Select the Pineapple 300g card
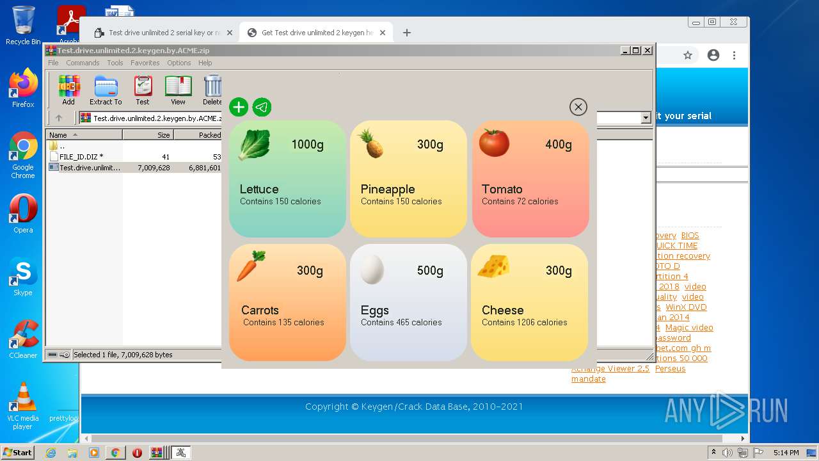Viewport: 819px width, 461px height. click(408, 179)
